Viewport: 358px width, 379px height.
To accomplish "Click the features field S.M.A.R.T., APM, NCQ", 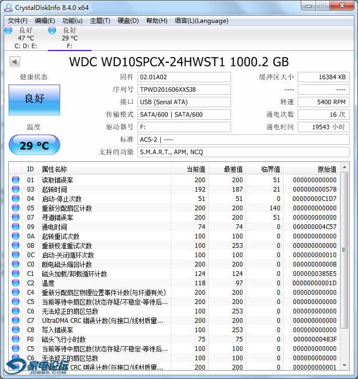I will (244, 152).
